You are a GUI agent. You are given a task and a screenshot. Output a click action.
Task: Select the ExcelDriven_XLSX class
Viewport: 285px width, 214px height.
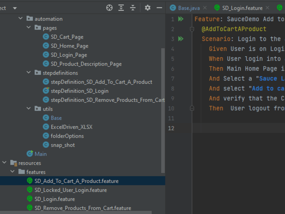pos(72,127)
